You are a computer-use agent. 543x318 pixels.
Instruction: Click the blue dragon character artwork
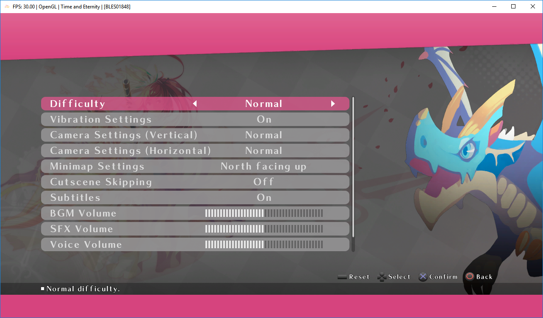(x=474, y=169)
